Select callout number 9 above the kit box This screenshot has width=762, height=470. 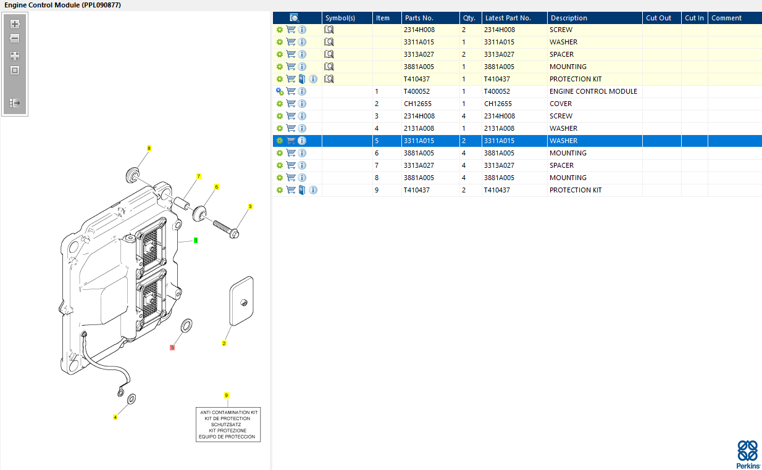pyautogui.click(x=227, y=395)
